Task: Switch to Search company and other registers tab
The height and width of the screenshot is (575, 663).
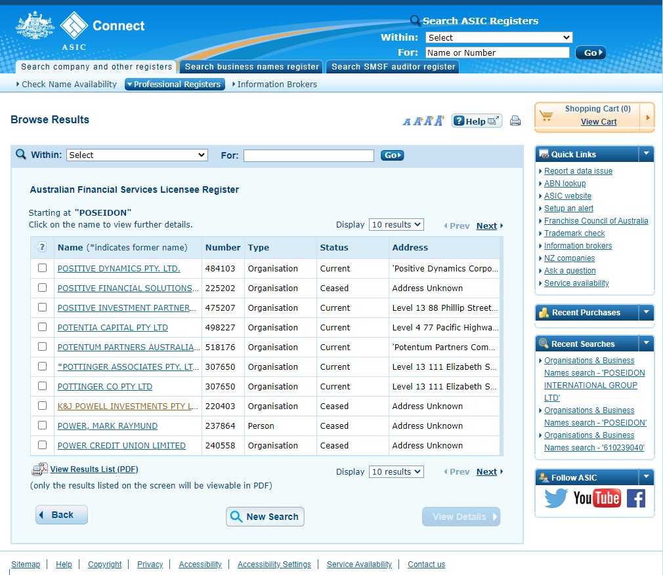Action: [96, 67]
